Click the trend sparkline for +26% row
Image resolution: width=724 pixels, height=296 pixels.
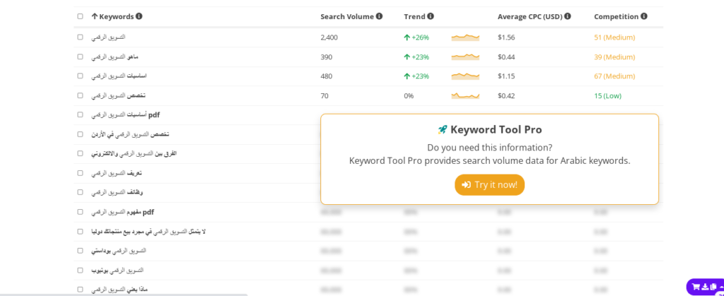click(x=465, y=37)
